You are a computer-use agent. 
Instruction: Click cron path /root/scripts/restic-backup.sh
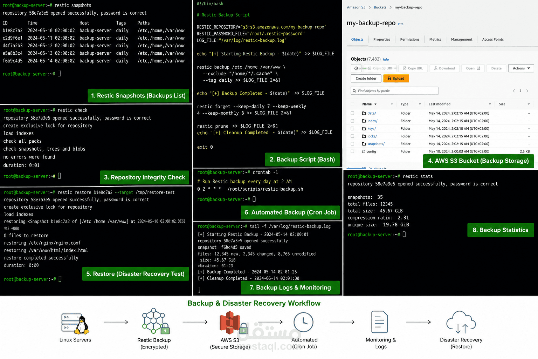pos(265,189)
